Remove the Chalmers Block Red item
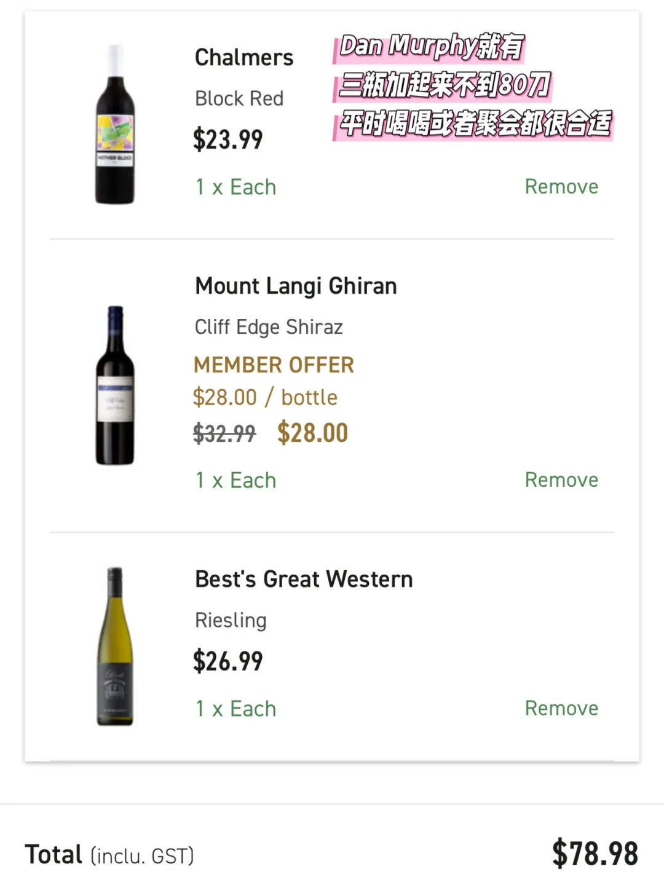The height and width of the screenshot is (885, 664). pyautogui.click(x=561, y=186)
